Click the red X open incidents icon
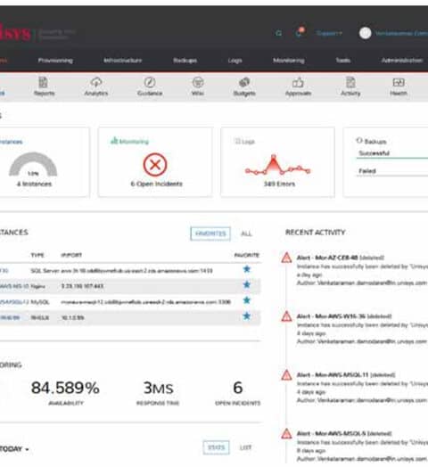Image resolution: width=428 pixels, height=467 pixels. (155, 164)
